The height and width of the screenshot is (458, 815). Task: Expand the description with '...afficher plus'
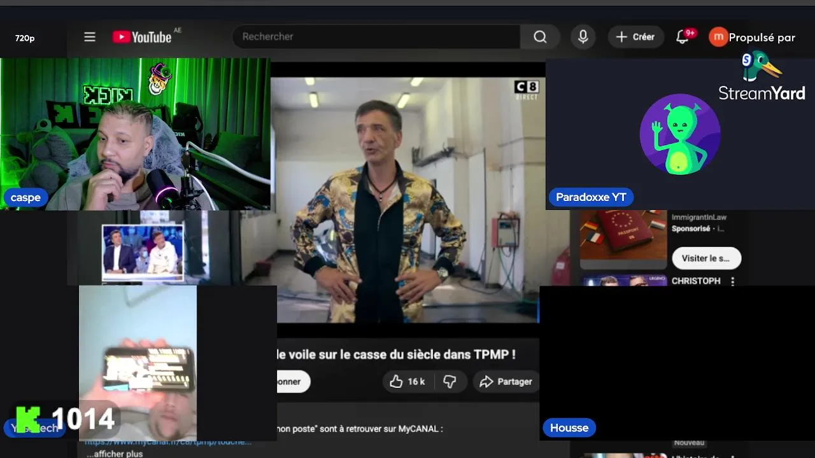pos(115,454)
